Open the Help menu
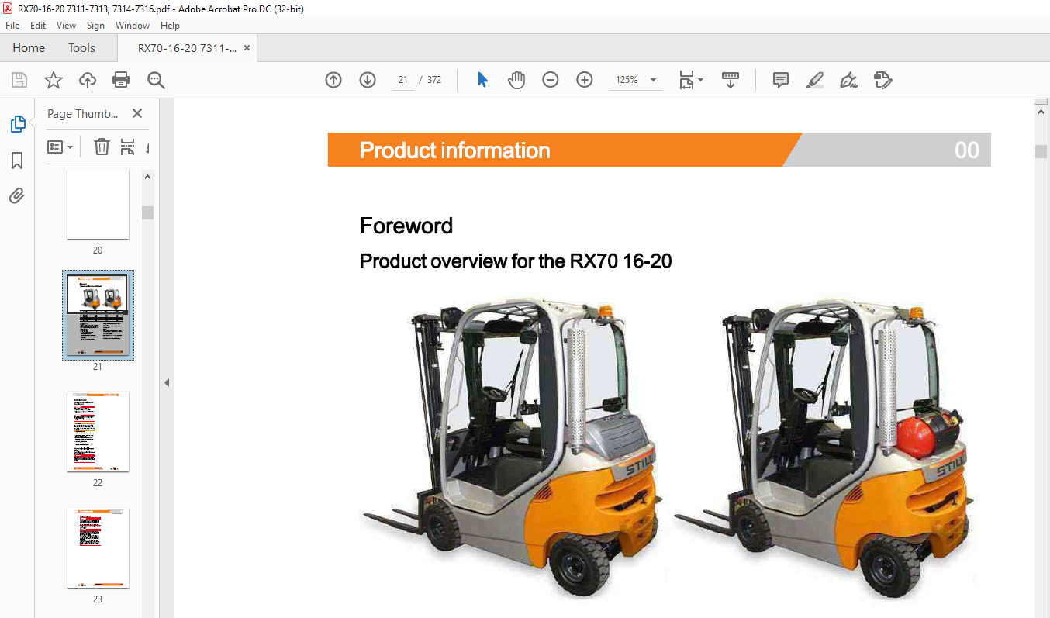The image size is (1050, 618). point(171,26)
